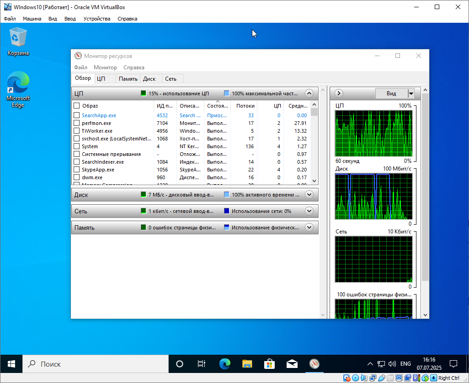Hide graphs pane with arrow button

(339, 93)
